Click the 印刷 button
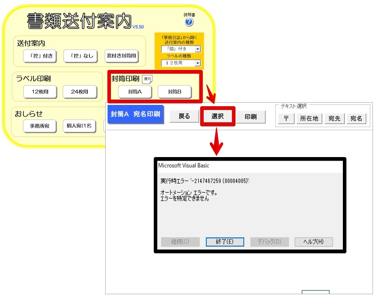This screenshot has height=296, width=376. (x=251, y=117)
